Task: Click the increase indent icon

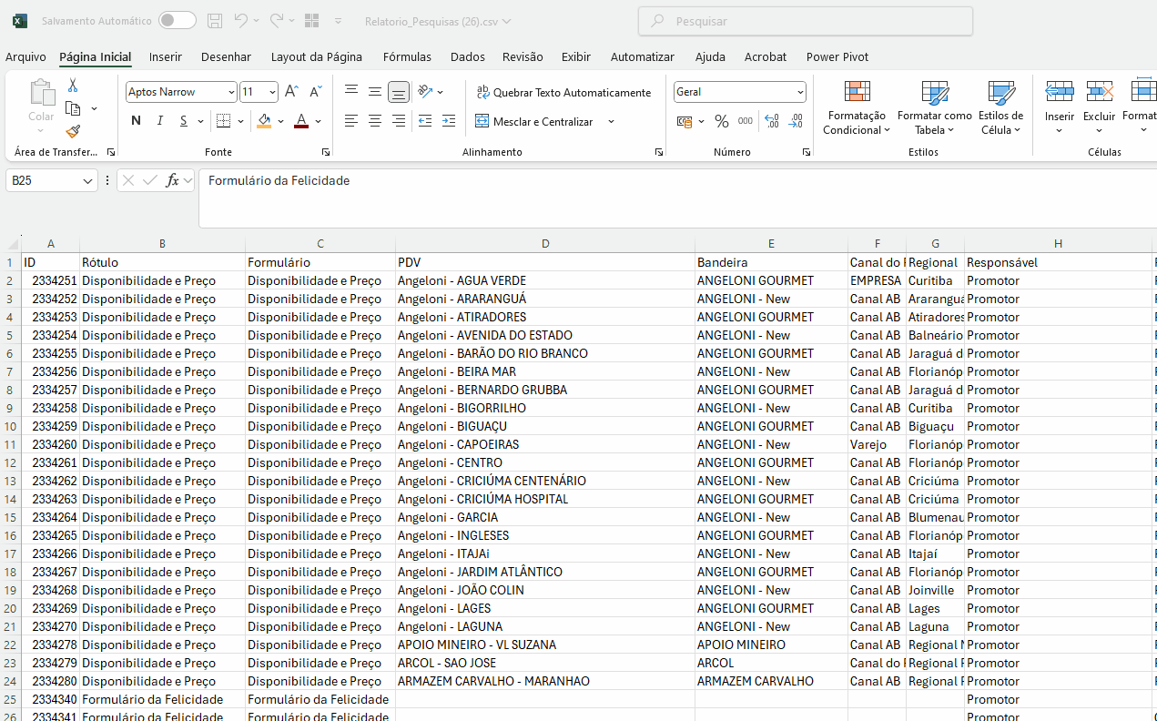Action: (x=448, y=121)
